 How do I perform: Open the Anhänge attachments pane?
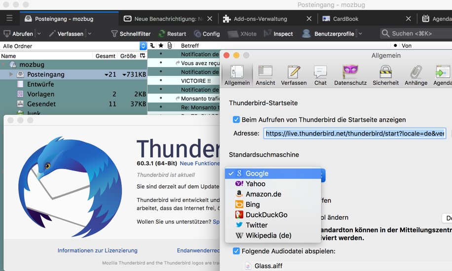click(x=416, y=75)
